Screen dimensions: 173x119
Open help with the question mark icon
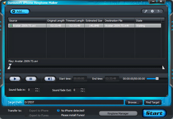click(159, 11)
